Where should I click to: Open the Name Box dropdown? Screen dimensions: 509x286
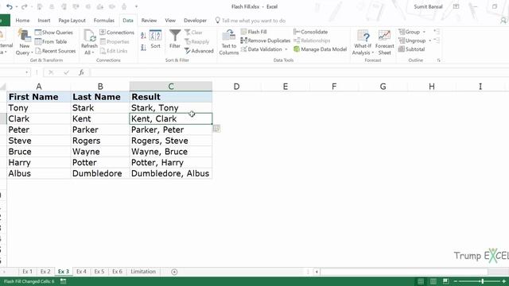tap(26, 72)
